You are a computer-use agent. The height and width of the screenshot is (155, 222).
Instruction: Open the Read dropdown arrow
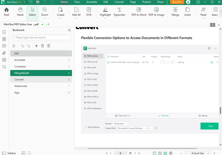coord(203,18)
